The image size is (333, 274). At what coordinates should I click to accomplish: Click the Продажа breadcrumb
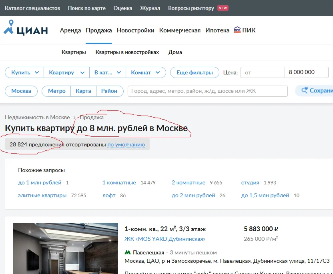click(92, 117)
